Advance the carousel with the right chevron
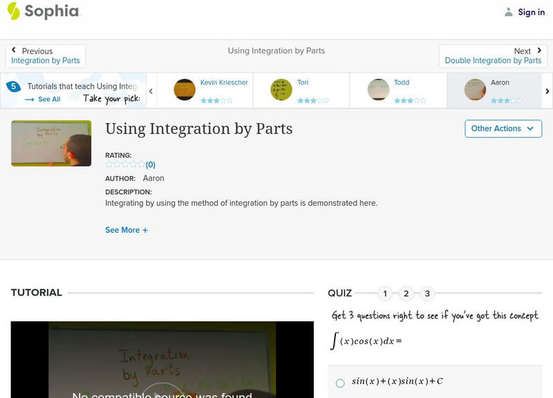The height and width of the screenshot is (398, 553). click(x=547, y=90)
